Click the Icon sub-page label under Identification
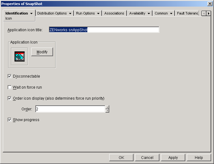 coord(9,18)
